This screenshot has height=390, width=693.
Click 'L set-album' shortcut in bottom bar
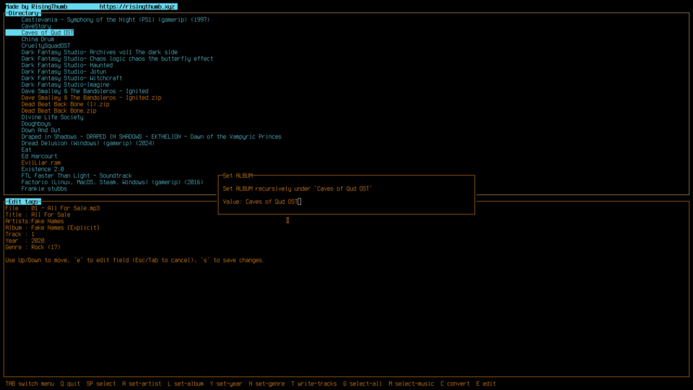[x=186, y=383]
